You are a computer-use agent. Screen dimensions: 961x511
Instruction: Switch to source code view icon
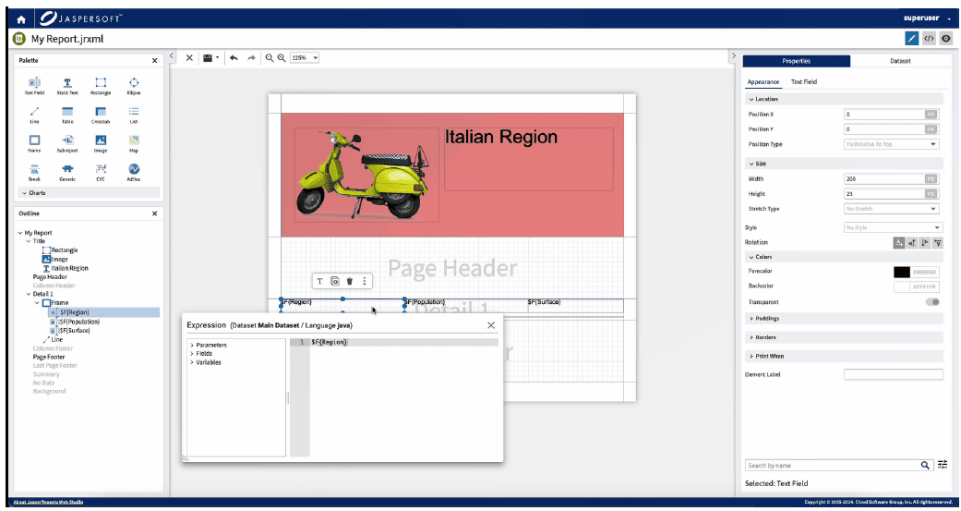coord(929,39)
